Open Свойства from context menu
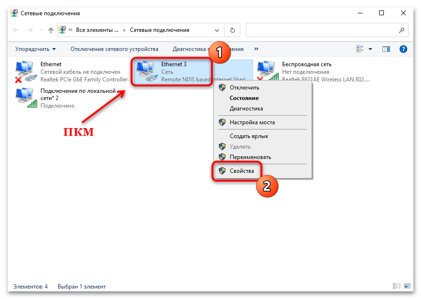This screenshot has height=299, width=421. (263, 171)
